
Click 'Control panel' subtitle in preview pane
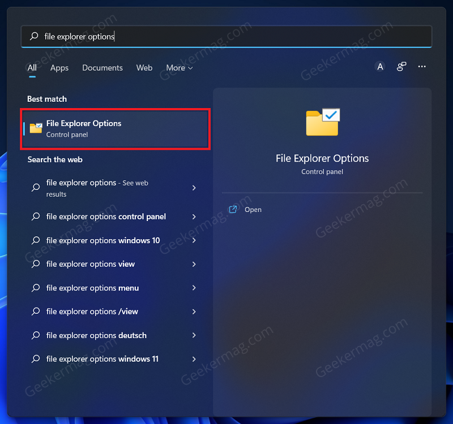click(x=322, y=172)
